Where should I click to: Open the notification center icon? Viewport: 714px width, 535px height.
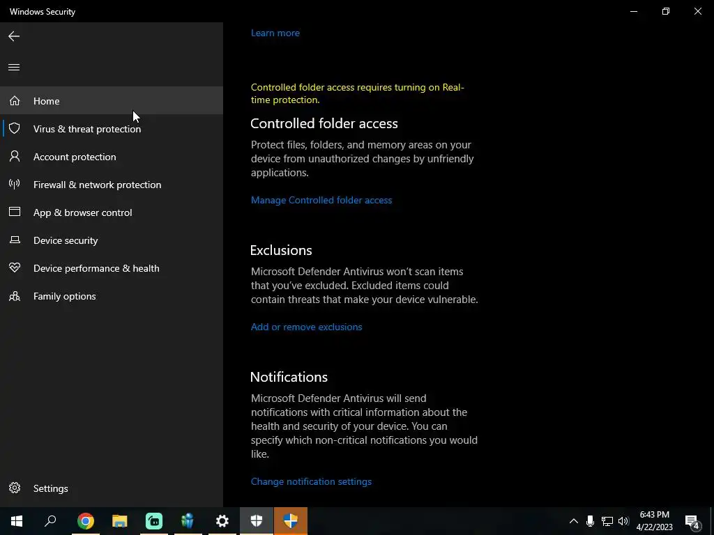692,522
